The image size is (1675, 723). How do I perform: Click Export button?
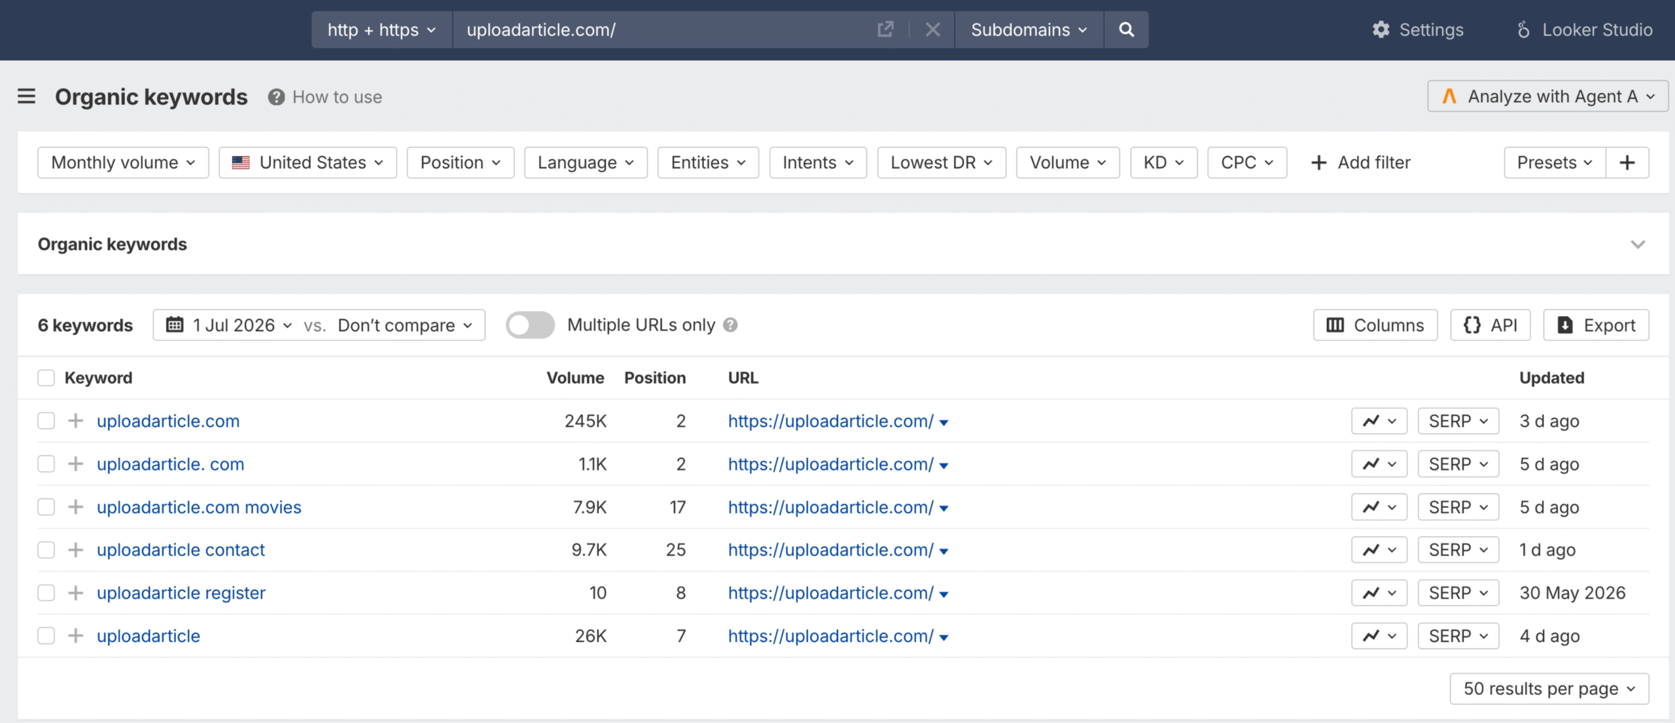tap(1596, 325)
